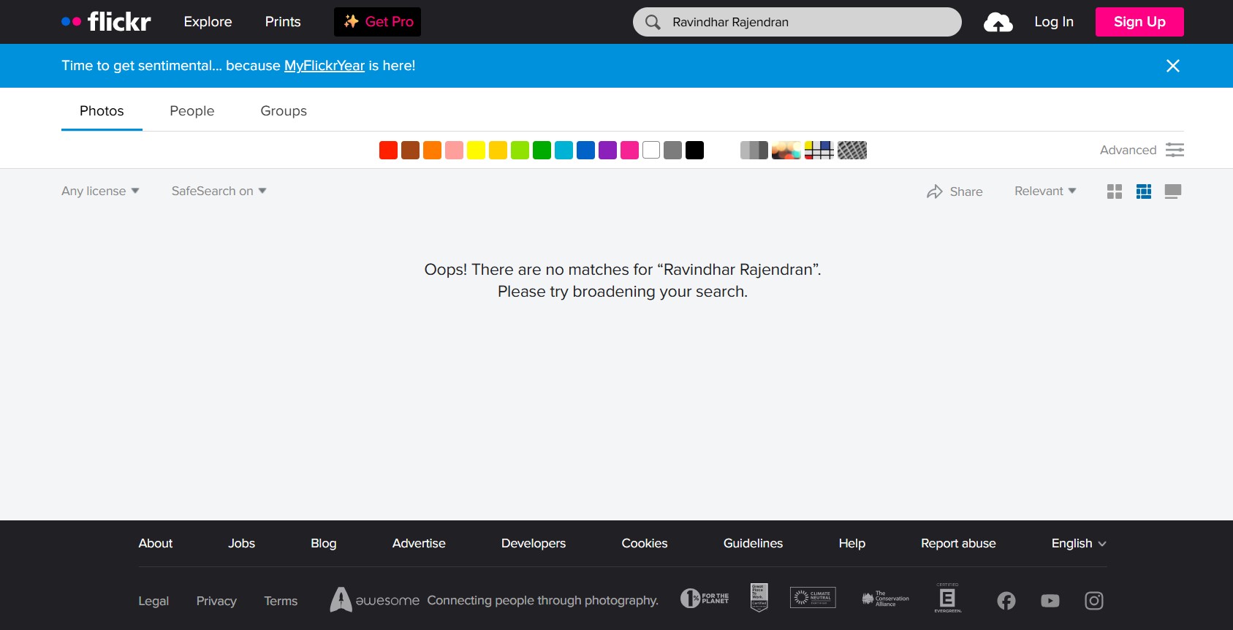Switch to story large photo view
Screen dimensions: 1233x630
1172,191
